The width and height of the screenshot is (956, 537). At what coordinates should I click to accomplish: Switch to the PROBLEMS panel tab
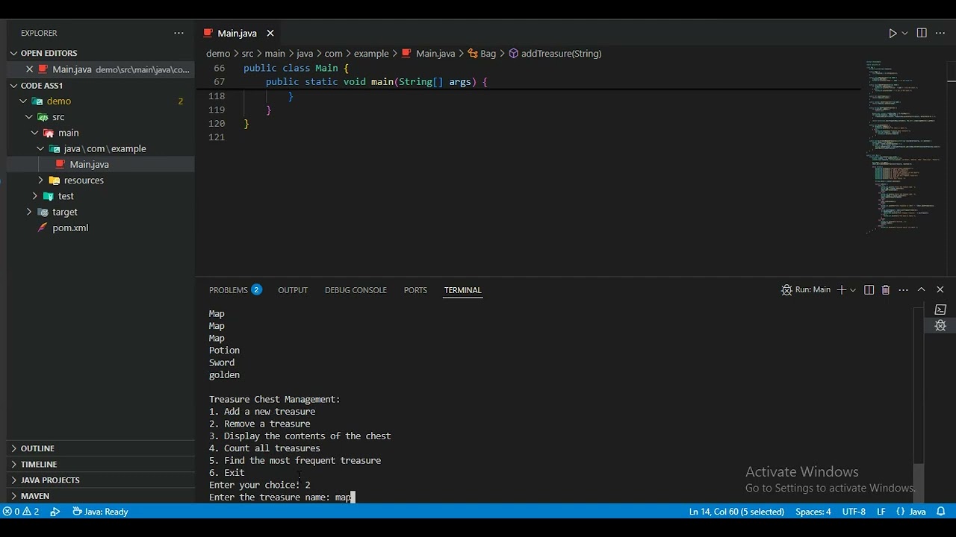[x=235, y=289]
